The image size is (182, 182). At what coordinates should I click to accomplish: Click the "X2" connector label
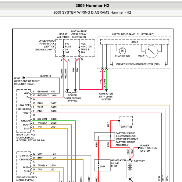point(34,162)
